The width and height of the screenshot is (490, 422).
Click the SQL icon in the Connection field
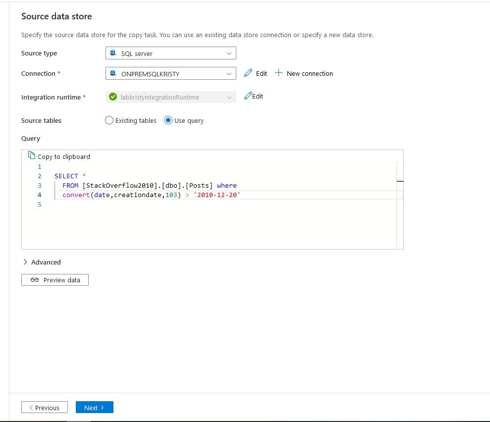point(113,73)
